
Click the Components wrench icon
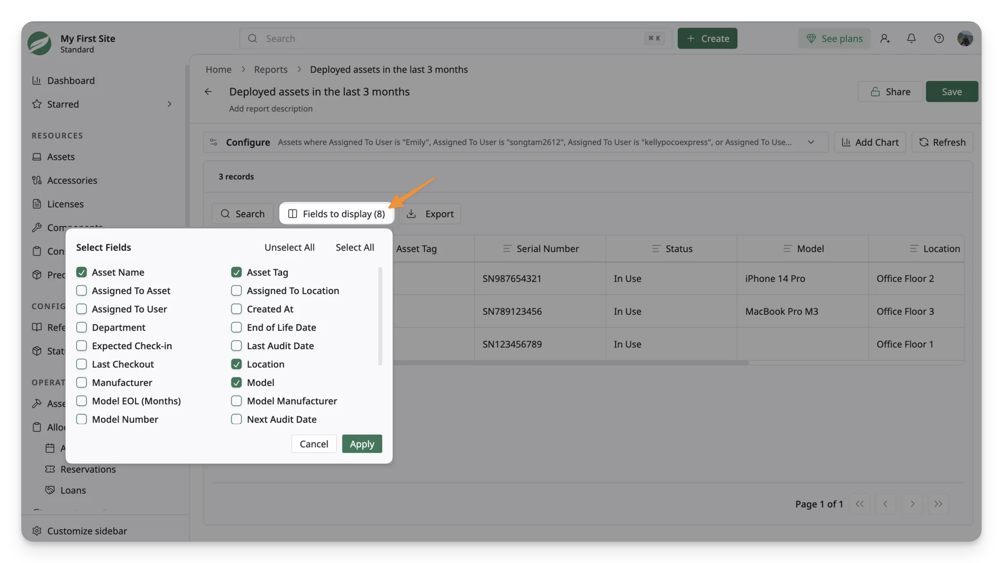click(37, 228)
